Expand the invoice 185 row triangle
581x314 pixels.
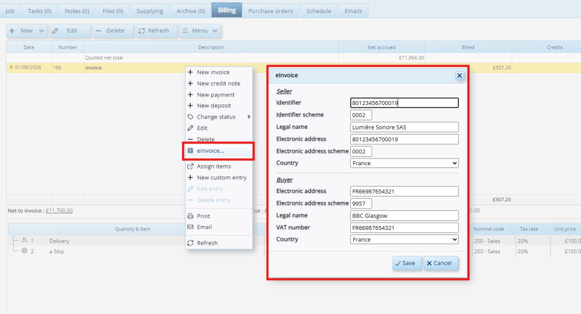(11, 68)
